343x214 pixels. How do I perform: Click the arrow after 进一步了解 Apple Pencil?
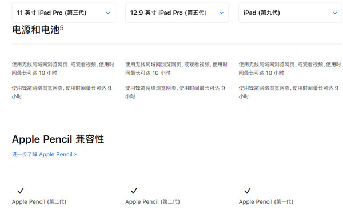(x=75, y=155)
